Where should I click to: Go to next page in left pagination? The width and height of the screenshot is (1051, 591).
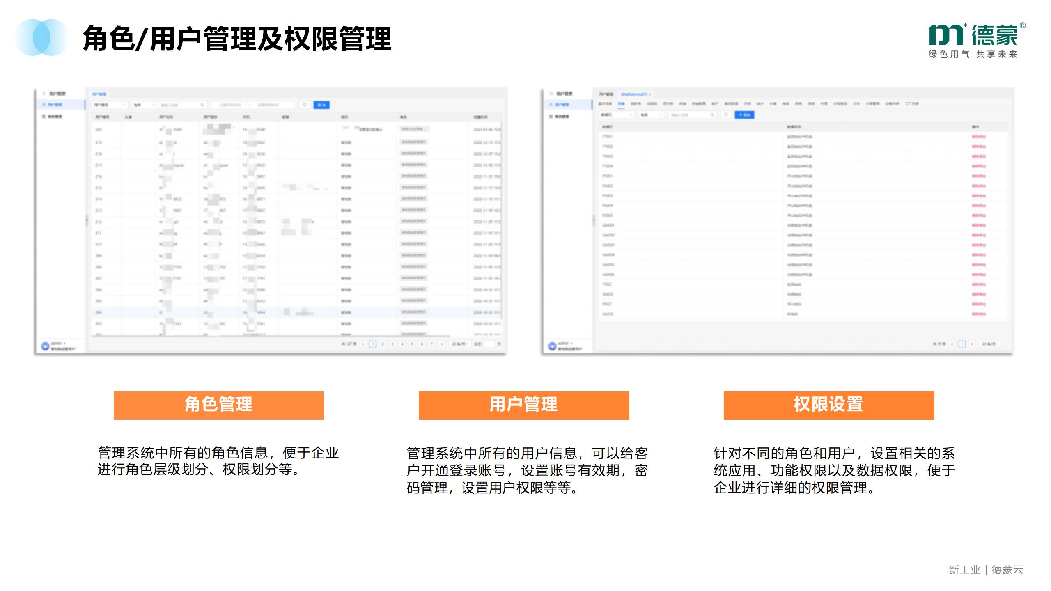441,344
